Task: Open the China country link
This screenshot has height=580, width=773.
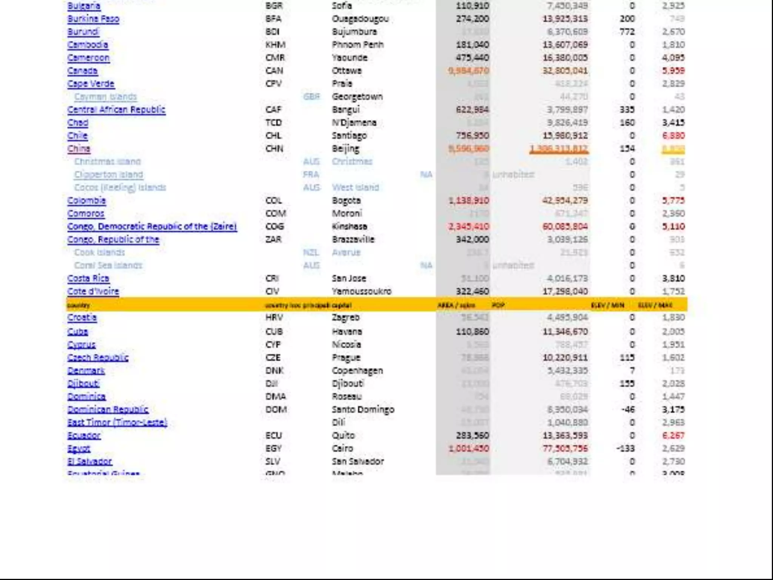Action: (79, 149)
